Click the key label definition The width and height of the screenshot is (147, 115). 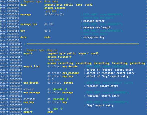[x=23, y=31]
